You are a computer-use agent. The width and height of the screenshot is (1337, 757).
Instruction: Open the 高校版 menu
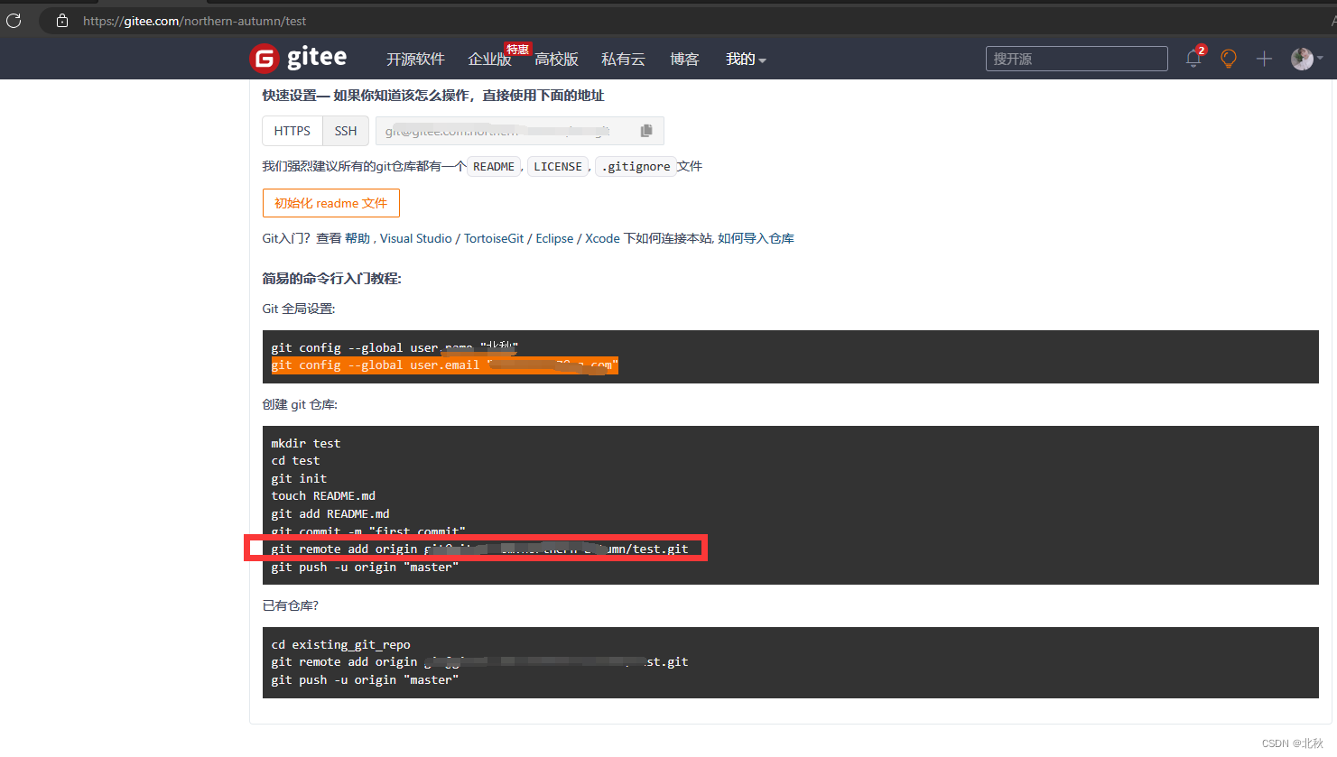[x=557, y=59]
